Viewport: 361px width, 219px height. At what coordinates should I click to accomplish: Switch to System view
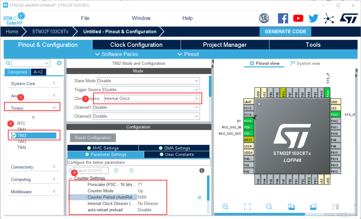coord(305,63)
